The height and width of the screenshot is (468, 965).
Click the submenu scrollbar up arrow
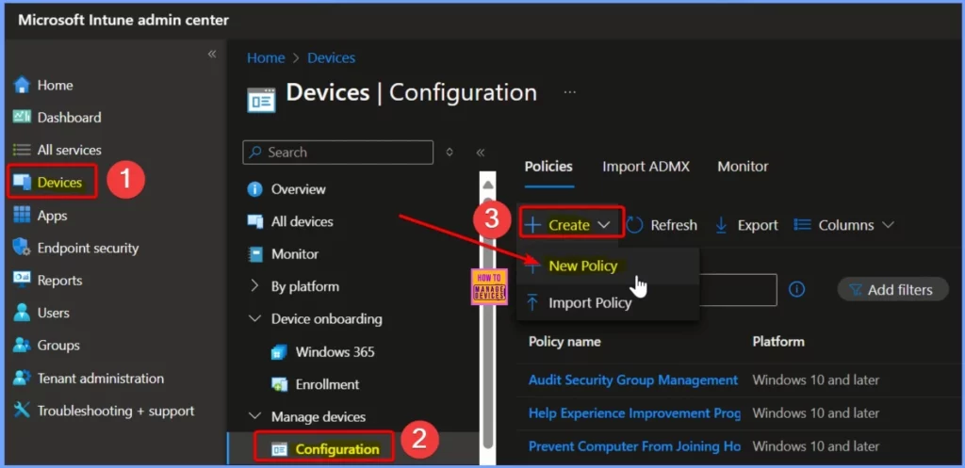pyautogui.click(x=488, y=185)
